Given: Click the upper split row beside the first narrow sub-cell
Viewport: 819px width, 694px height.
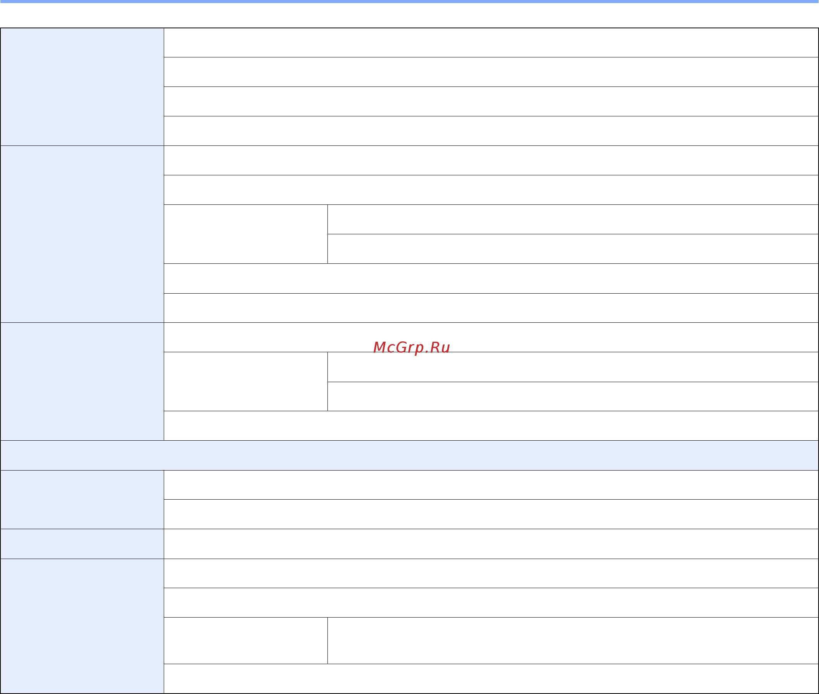Looking at the screenshot, I should (x=573, y=220).
